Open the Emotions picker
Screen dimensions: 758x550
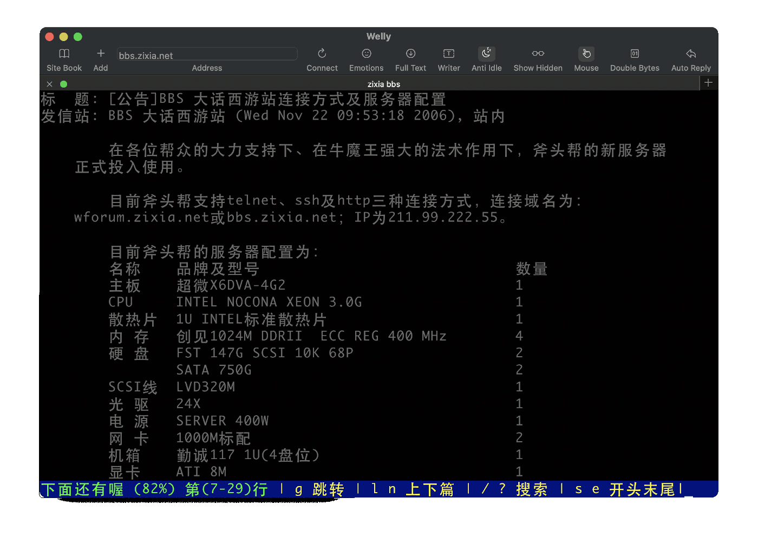366,58
